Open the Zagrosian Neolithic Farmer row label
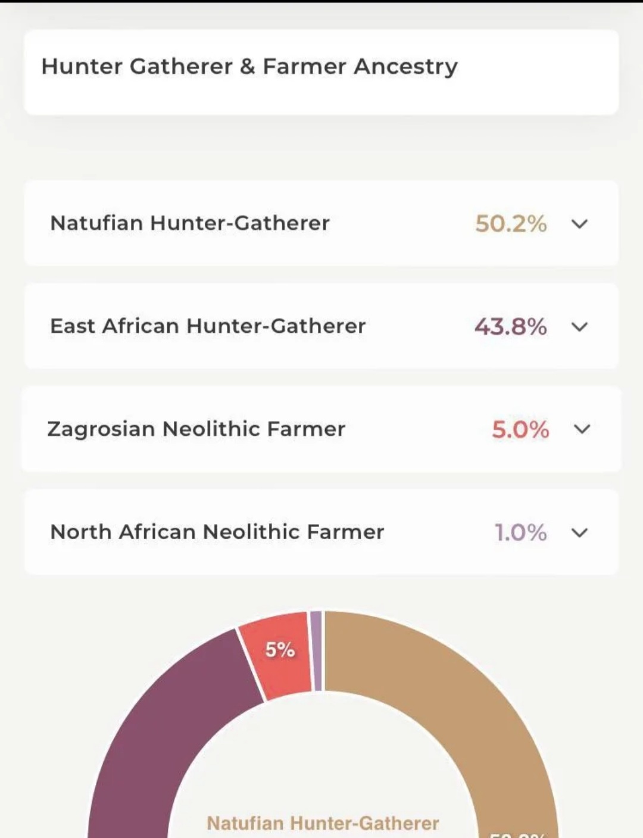643x838 pixels. pyautogui.click(x=196, y=429)
